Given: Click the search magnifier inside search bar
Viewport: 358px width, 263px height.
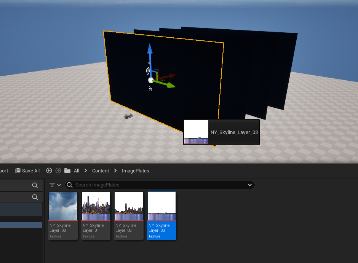Looking at the screenshot, I should (70, 185).
